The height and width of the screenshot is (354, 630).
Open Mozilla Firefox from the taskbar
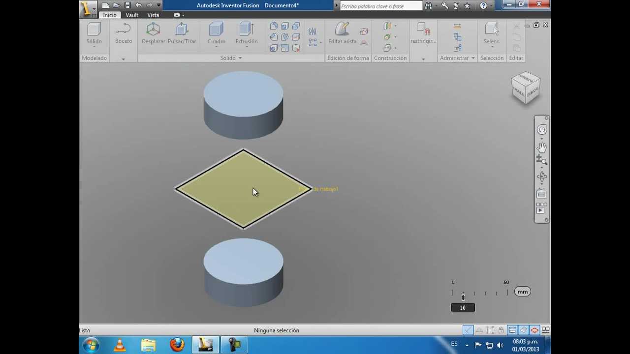177,344
